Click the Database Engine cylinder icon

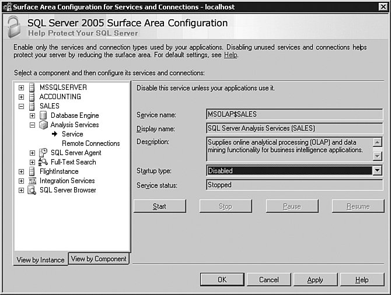point(43,115)
